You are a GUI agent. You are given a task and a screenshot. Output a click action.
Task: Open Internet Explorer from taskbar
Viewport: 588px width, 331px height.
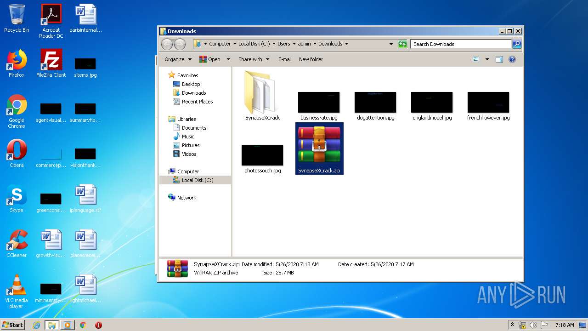36,325
